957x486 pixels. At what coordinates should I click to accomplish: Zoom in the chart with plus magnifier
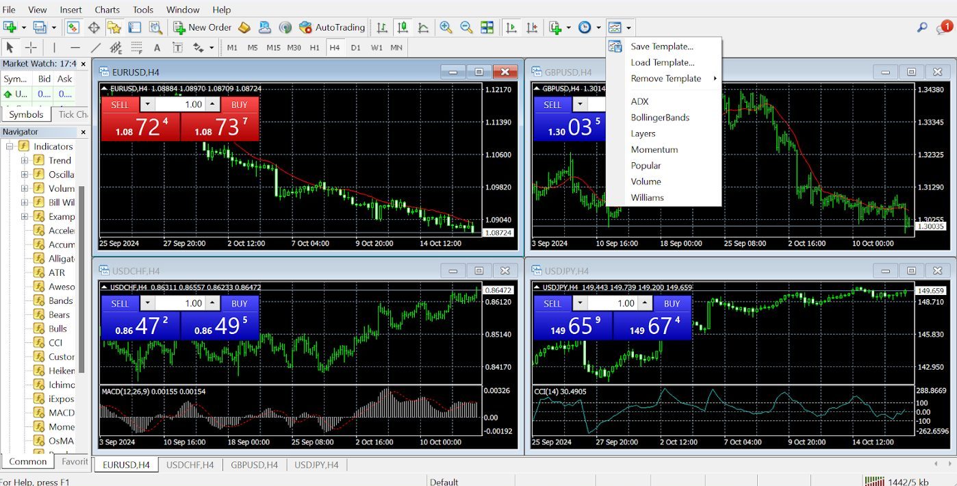point(446,27)
